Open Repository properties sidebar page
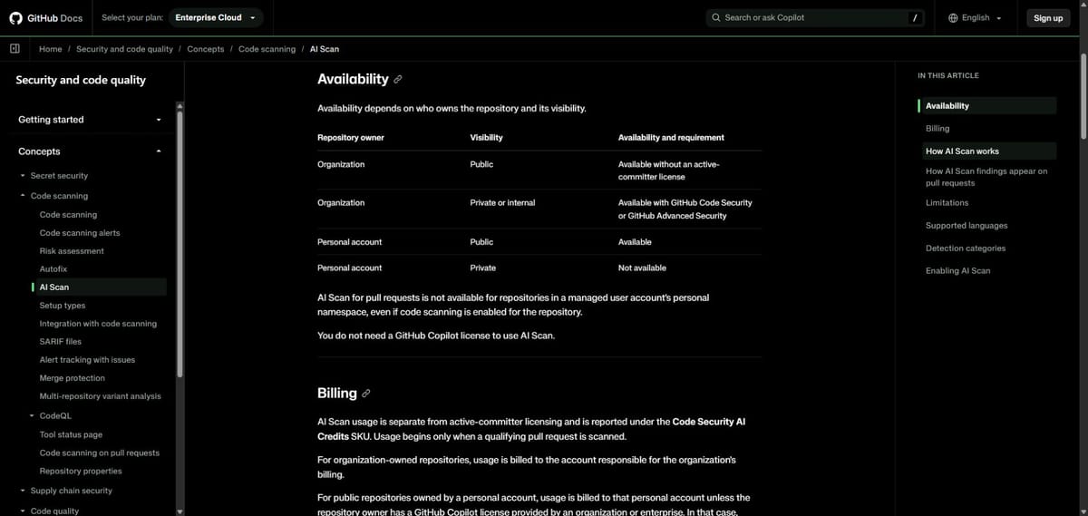 point(81,472)
